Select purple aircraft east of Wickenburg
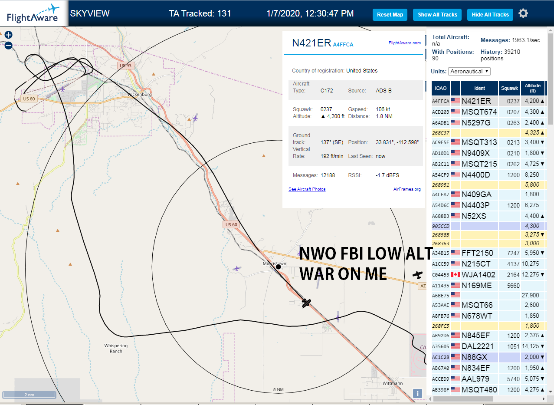 pos(195,117)
